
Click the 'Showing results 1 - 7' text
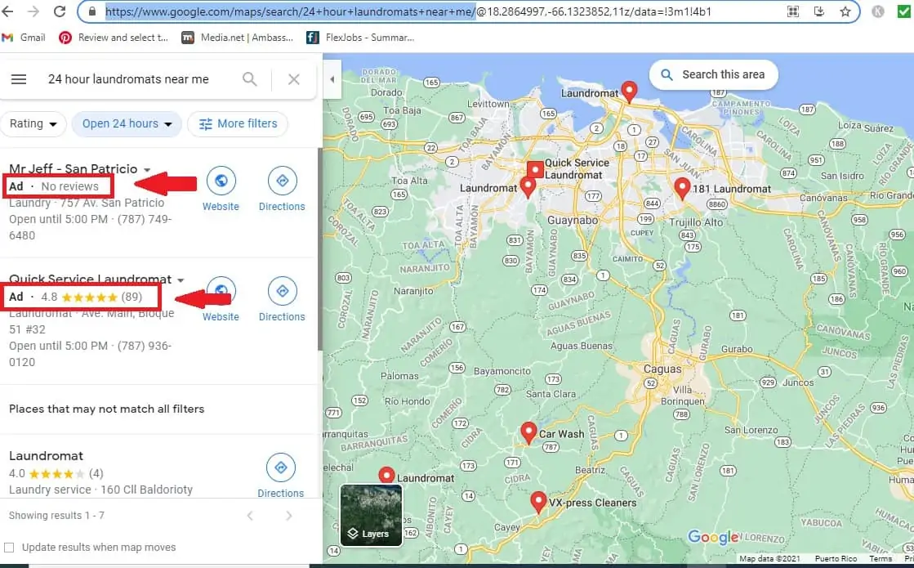pos(56,516)
